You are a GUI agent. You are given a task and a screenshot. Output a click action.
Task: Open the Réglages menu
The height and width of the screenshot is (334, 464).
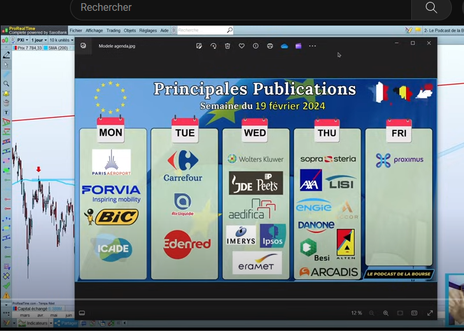148,31
